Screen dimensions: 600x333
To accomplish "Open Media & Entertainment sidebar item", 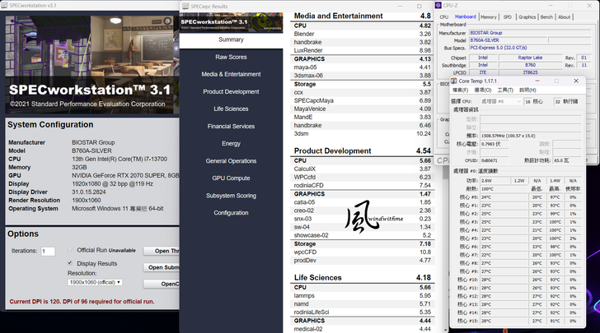I will coord(231,74).
